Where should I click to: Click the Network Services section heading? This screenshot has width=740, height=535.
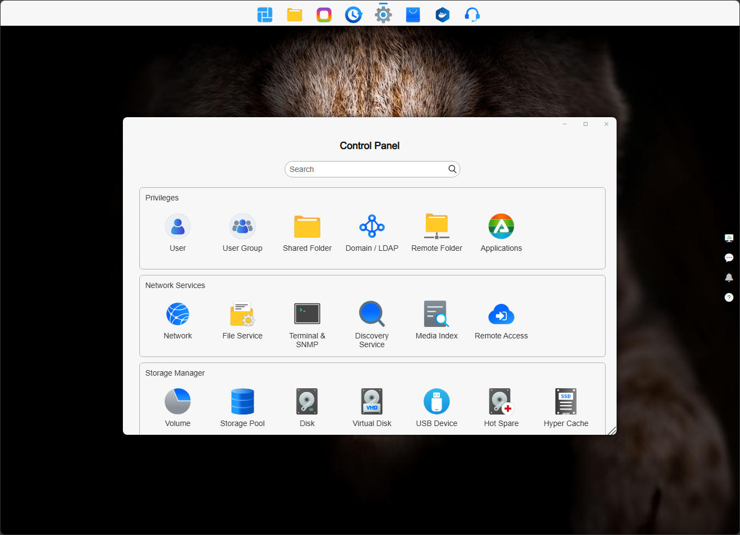tap(175, 285)
